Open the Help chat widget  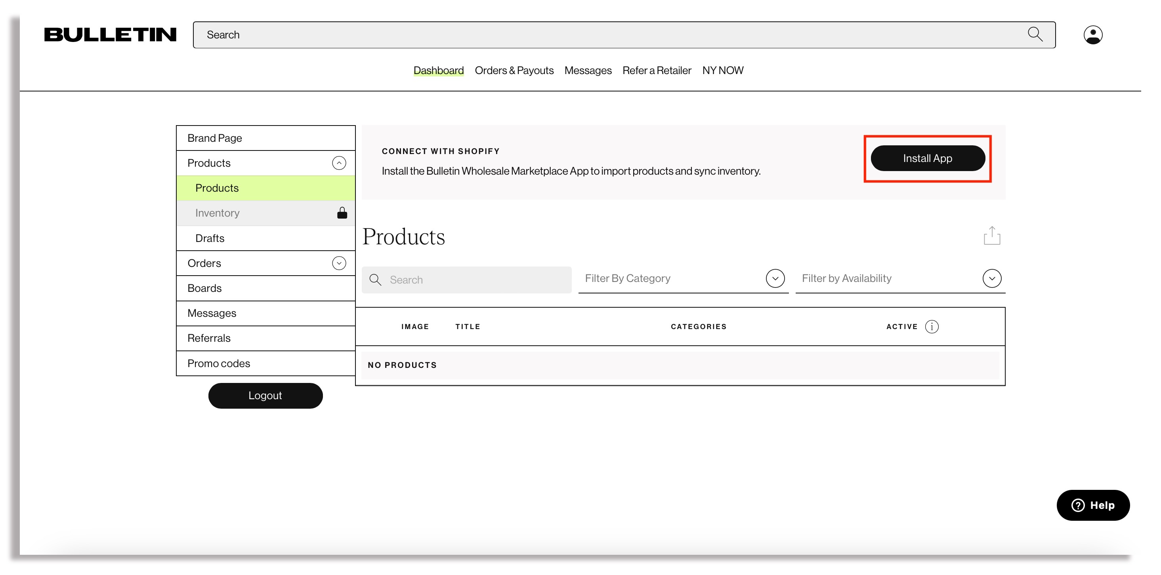click(1092, 505)
